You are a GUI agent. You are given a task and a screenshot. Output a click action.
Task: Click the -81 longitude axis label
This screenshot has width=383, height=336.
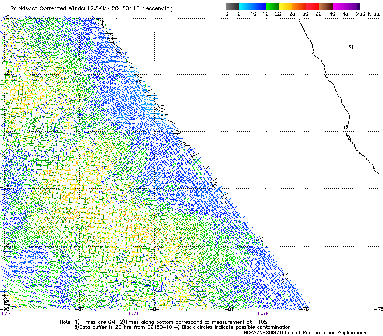point(229,309)
